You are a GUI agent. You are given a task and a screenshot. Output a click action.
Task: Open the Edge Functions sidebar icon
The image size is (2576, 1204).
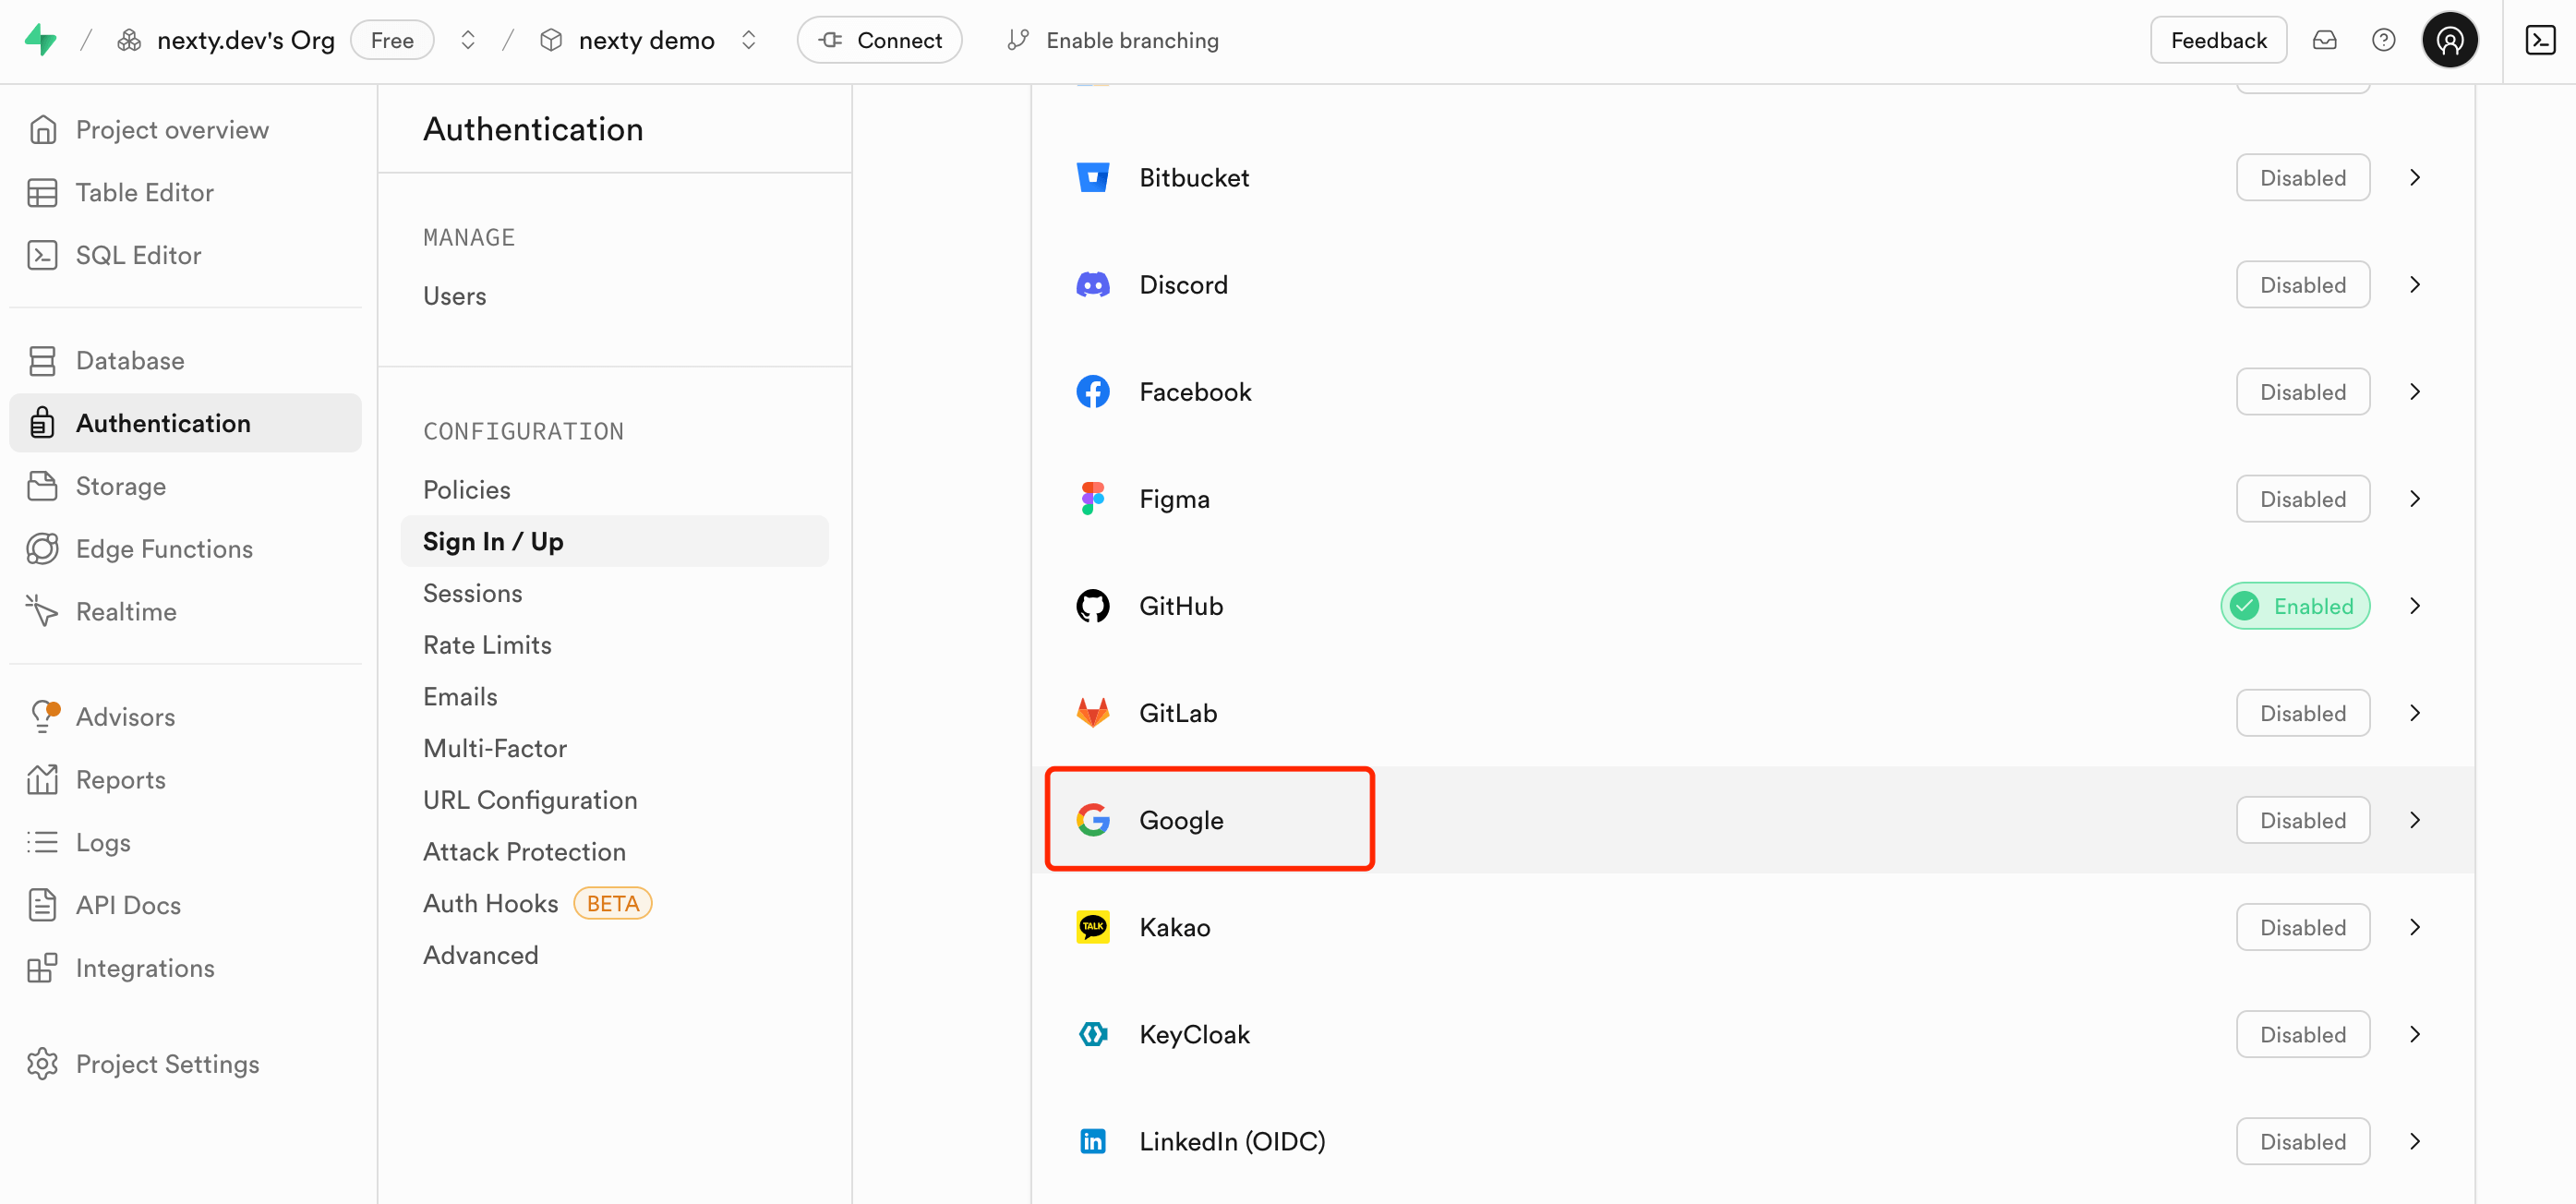click(42, 548)
